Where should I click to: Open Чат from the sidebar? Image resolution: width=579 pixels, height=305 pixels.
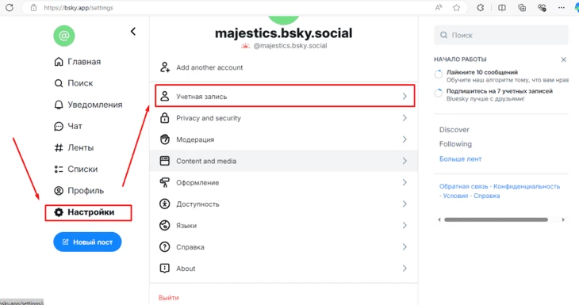coord(68,126)
